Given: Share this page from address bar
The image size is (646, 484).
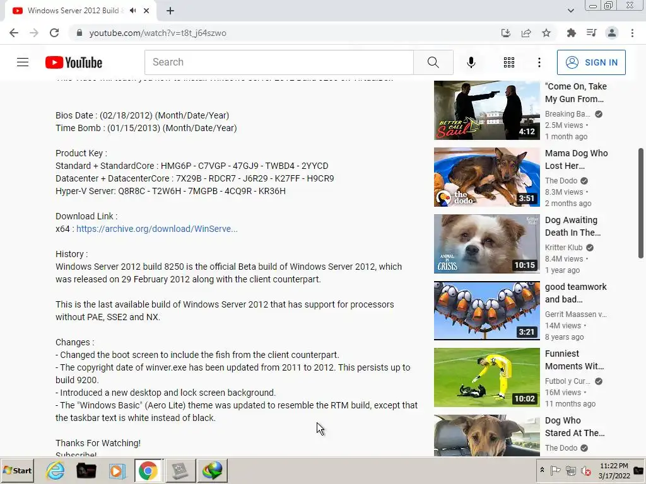Looking at the screenshot, I should click(526, 33).
